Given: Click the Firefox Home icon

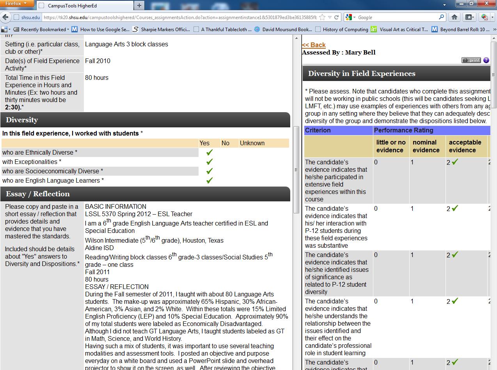Looking at the screenshot, I should click(x=455, y=17).
